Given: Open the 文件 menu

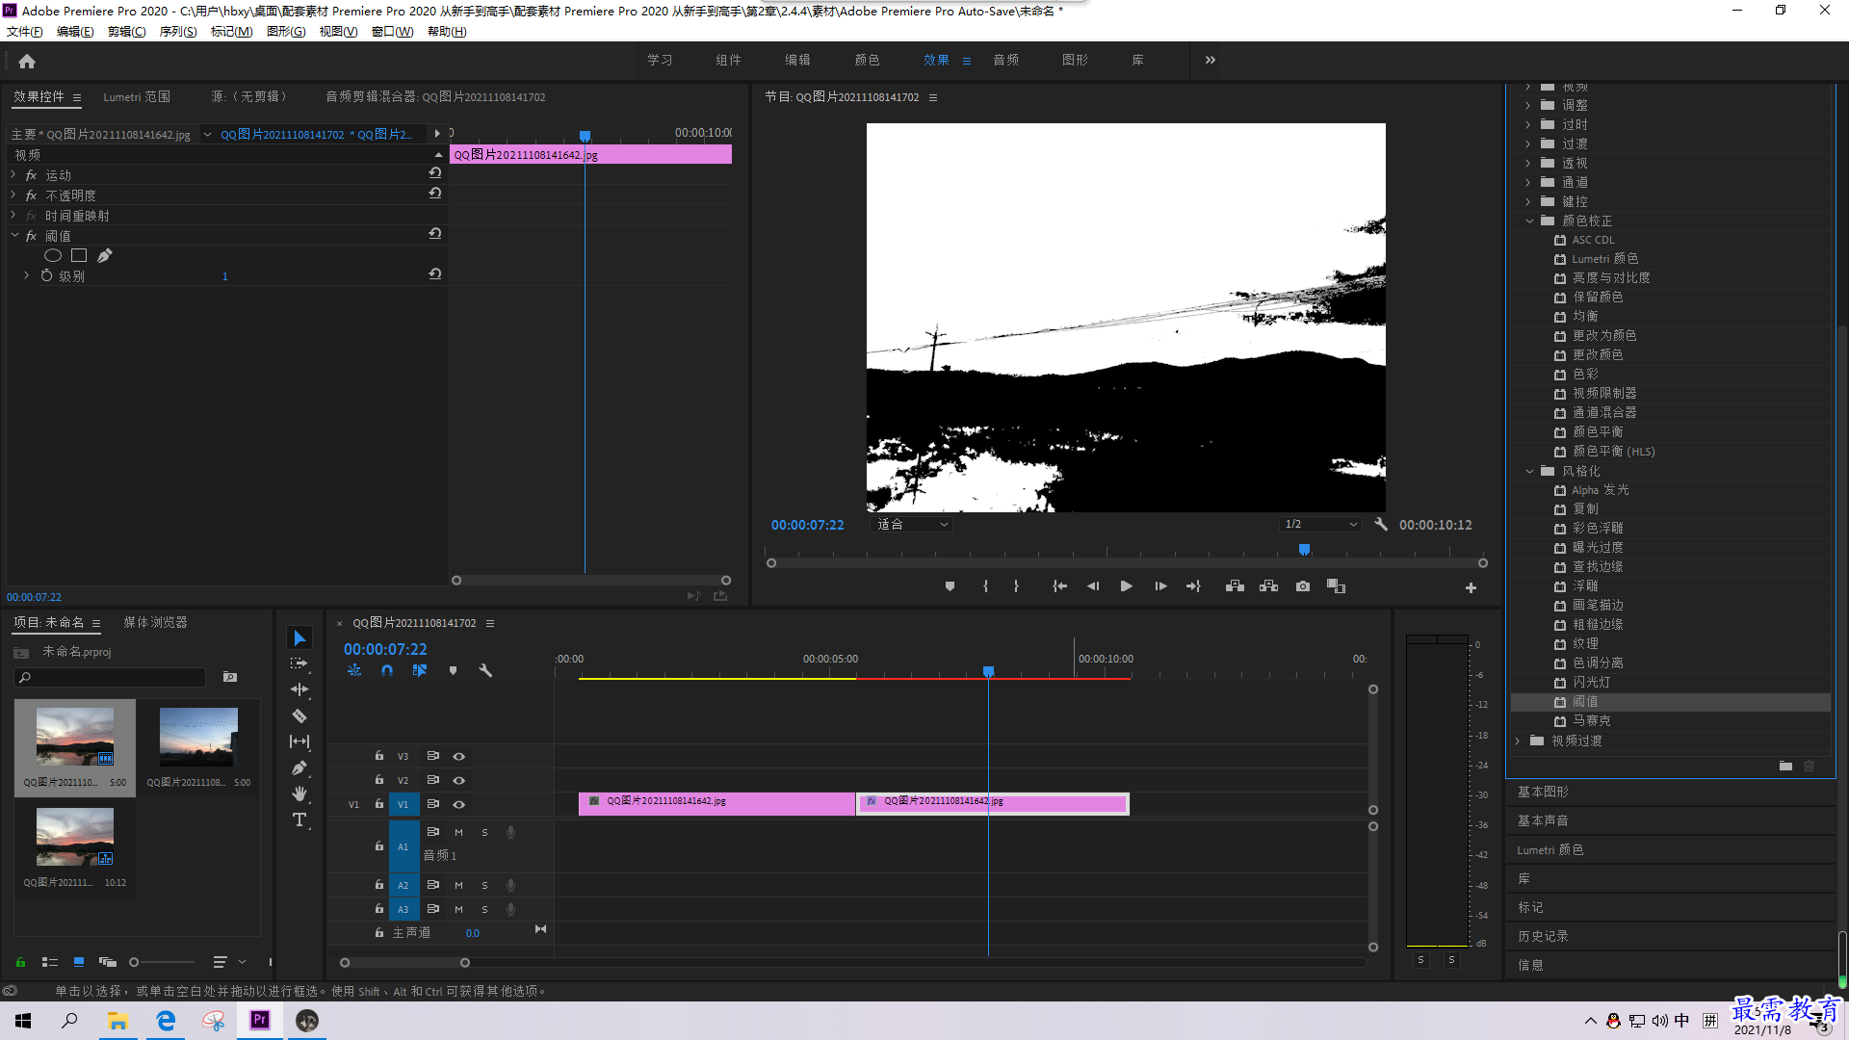Looking at the screenshot, I should [x=25, y=32].
